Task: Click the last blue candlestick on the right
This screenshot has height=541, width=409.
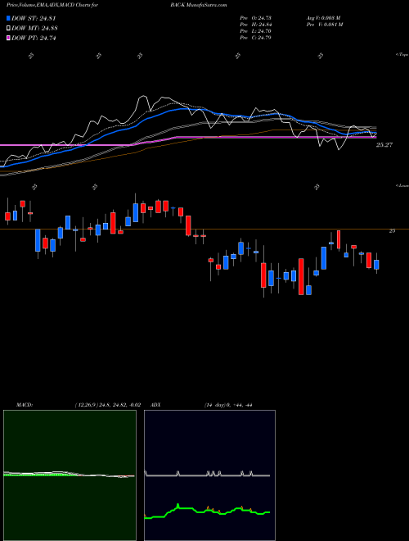Action: [x=376, y=263]
